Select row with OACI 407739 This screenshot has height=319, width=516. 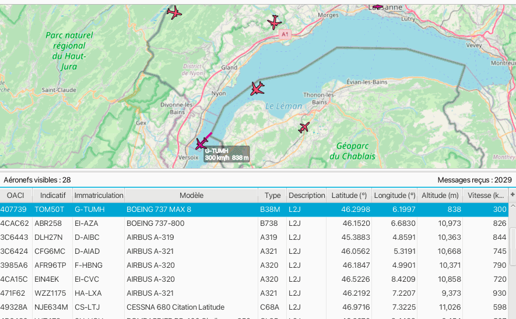254,210
